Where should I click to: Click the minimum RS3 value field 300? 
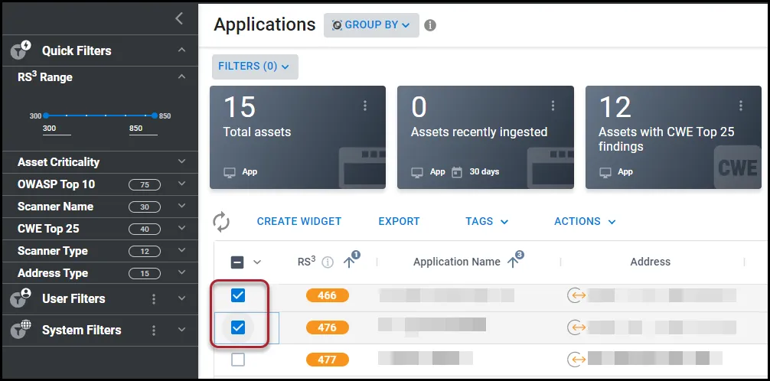57,129
